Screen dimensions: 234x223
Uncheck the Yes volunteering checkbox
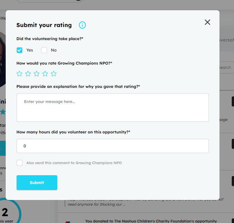pos(20,50)
